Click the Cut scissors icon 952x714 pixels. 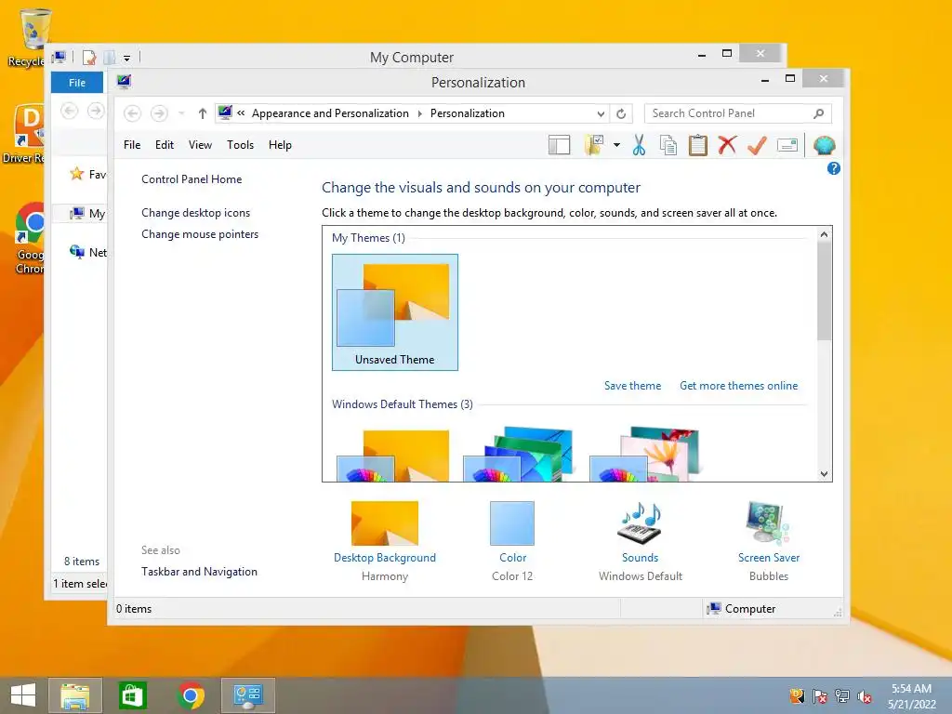[639, 145]
